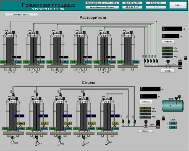This screenshot has height=151, width=189.
Task: Open Температуры б.м. 70.1 и 70.2 screen
Action: pos(102,3)
